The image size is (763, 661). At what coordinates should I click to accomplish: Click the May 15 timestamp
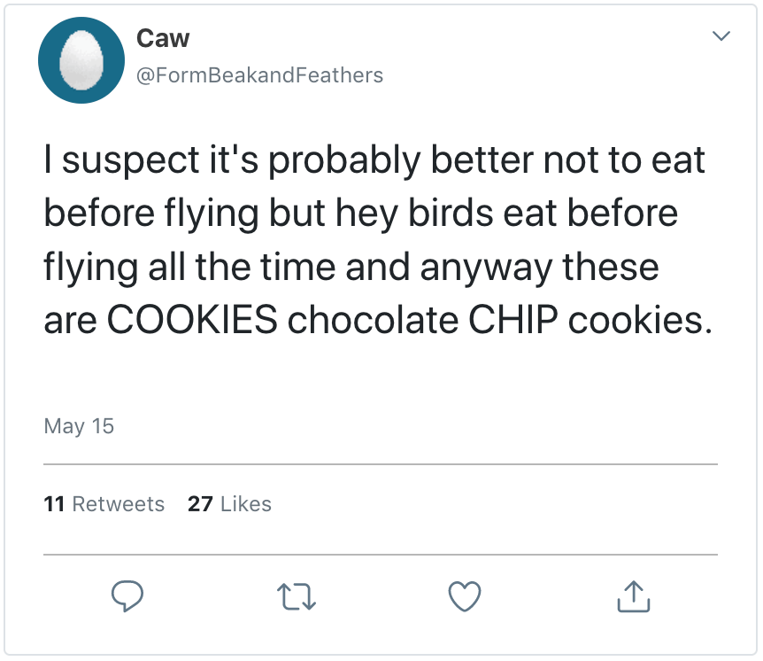coord(79,426)
